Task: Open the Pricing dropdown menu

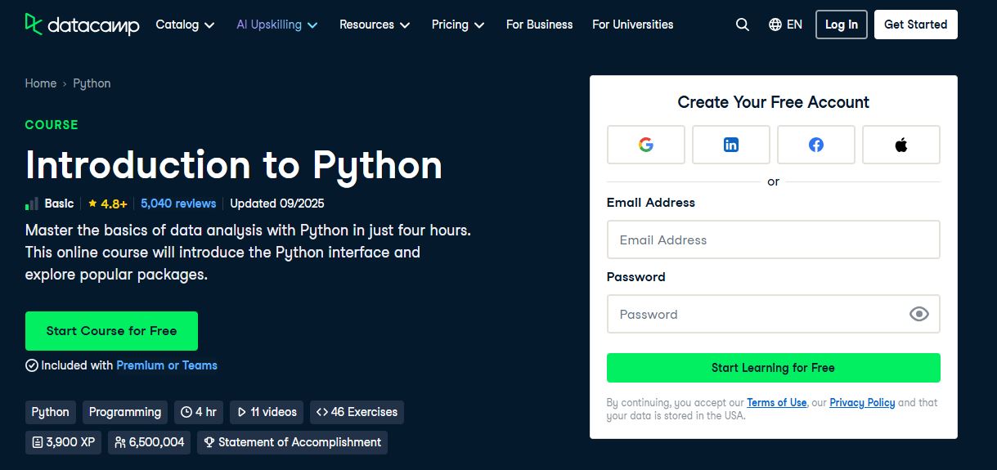Action: click(x=458, y=25)
